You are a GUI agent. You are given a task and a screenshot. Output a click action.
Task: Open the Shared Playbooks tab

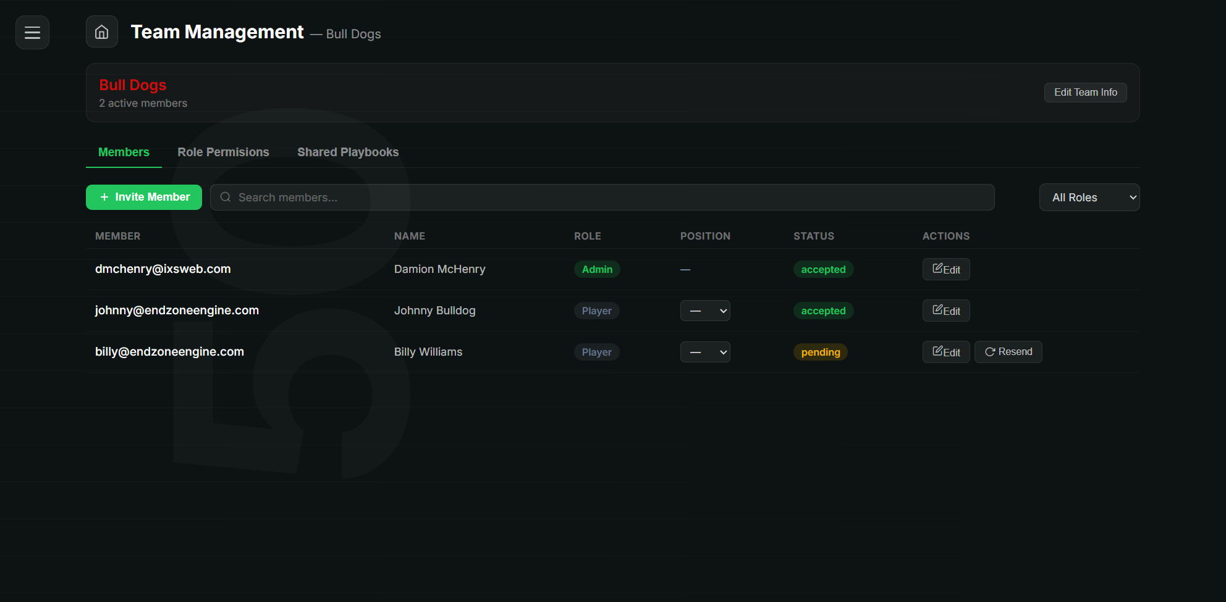348,152
